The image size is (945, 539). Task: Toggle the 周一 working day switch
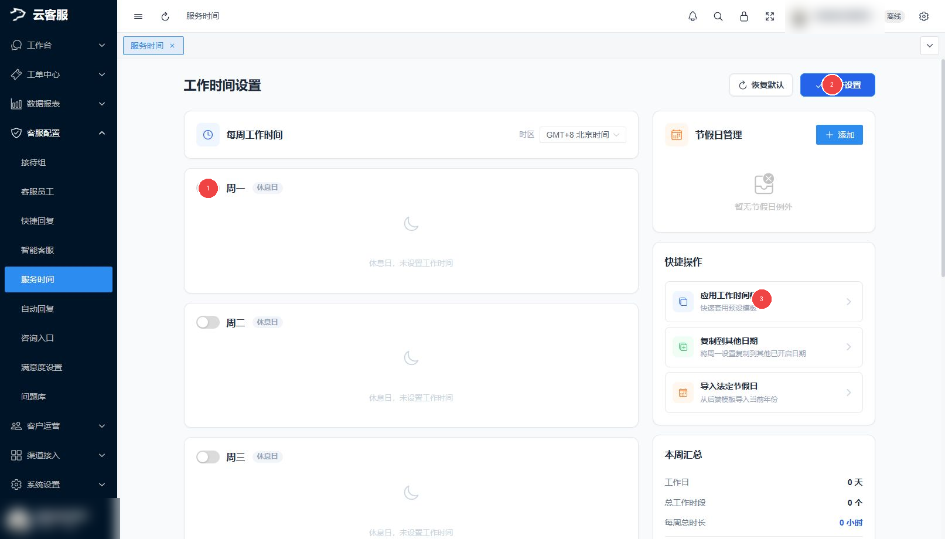[x=208, y=188]
